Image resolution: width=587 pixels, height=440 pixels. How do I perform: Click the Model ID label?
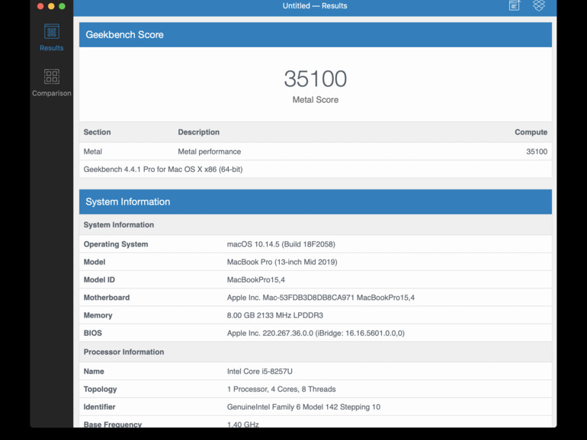[99, 279]
